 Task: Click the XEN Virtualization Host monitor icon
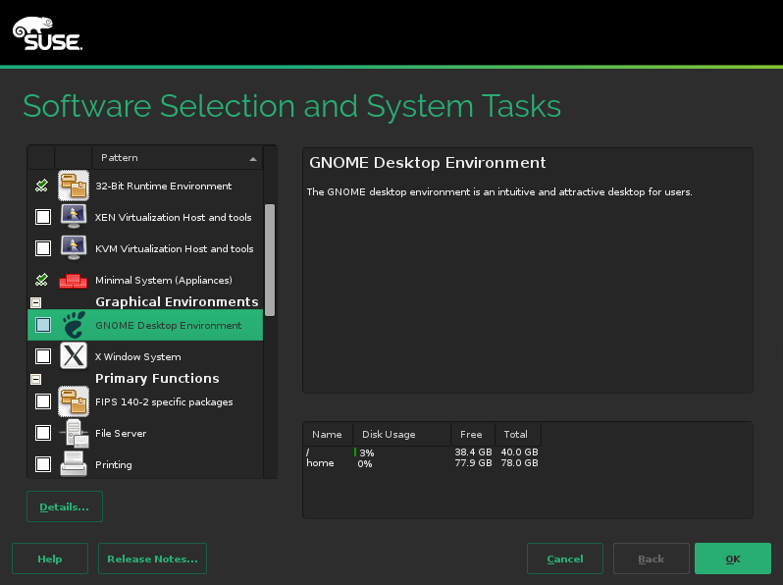(x=74, y=217)
